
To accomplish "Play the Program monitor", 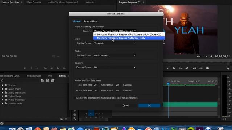I will click(x=174, y=68).
